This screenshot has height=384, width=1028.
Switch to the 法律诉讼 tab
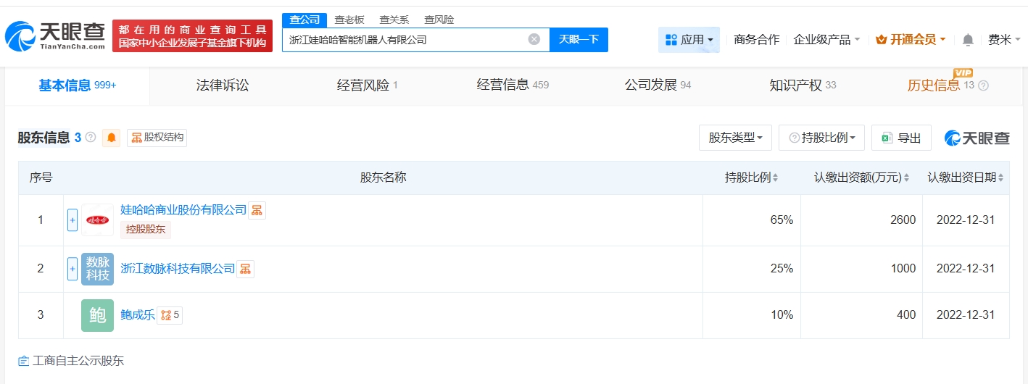(223, 85)
